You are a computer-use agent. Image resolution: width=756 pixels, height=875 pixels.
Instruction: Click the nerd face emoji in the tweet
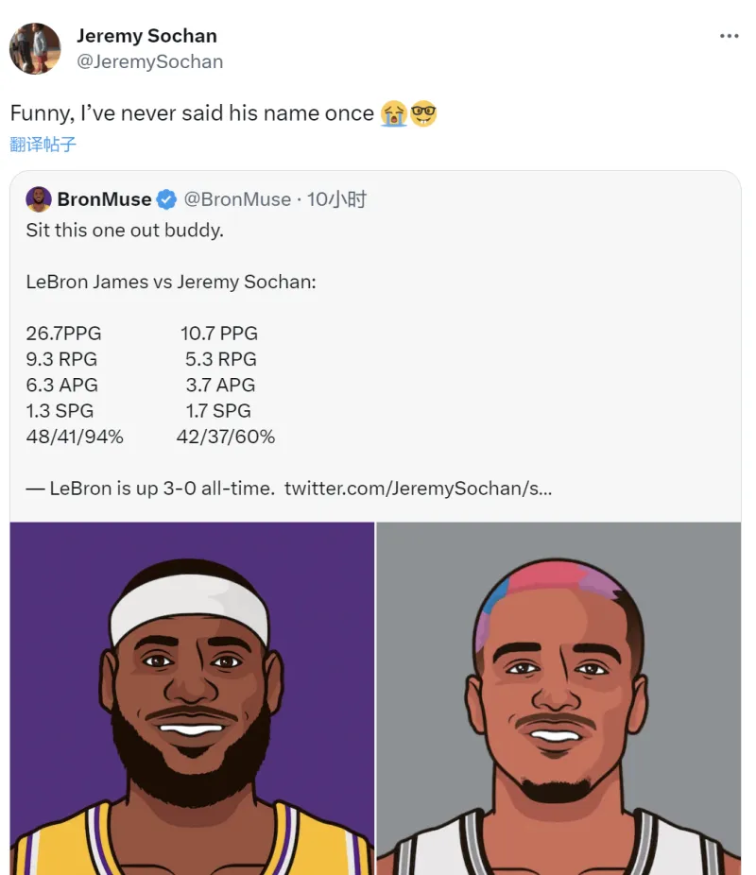coord(423,113)
